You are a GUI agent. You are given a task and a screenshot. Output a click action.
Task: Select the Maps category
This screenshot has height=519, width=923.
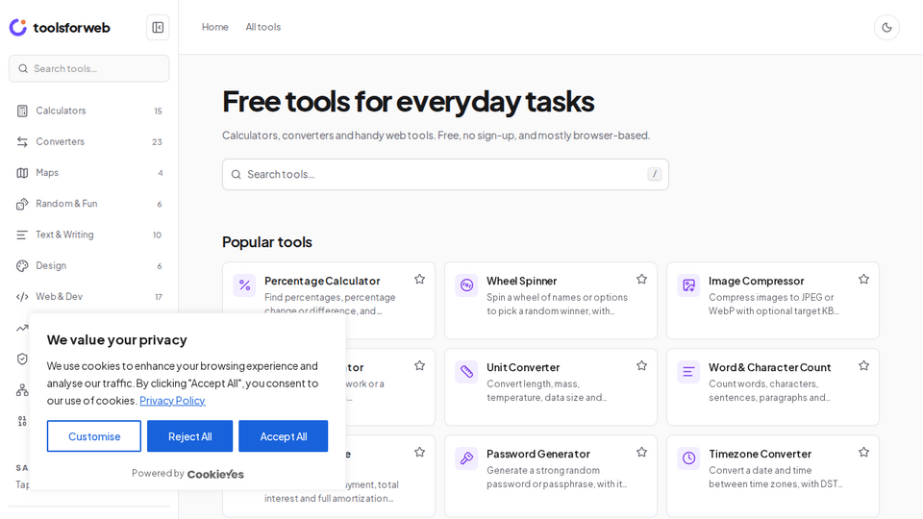click(x=88, y=173)
